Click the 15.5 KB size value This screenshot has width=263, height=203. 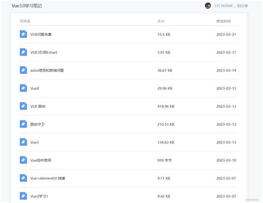[164, 34]
